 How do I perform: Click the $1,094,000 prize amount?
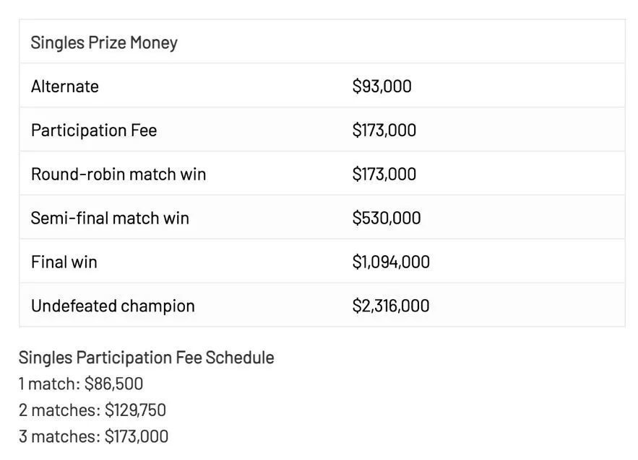pos(391,262)
